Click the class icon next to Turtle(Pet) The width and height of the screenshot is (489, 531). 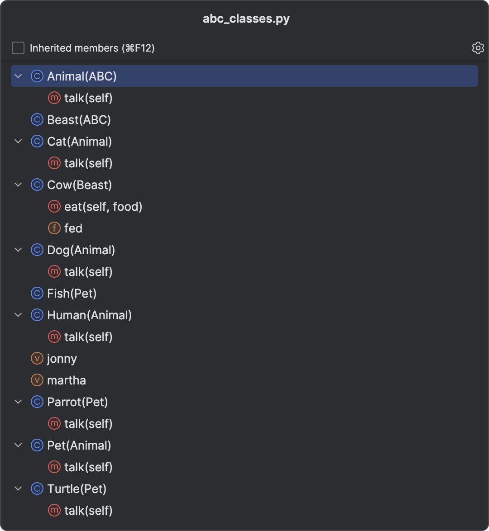(37, 488)
